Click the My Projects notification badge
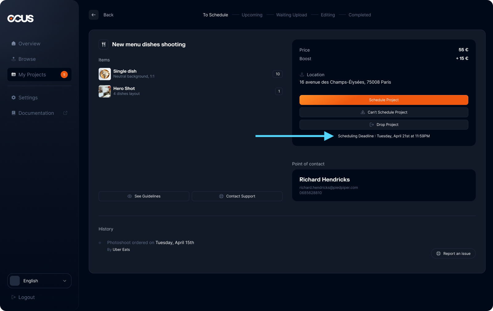493x311 pixels. click(64, 75)
